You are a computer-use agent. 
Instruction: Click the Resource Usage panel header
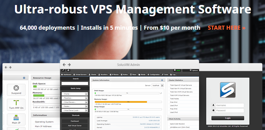click(46, 78)
